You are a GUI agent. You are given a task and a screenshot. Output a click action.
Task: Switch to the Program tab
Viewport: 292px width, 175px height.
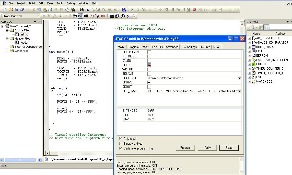click(134, 47)
